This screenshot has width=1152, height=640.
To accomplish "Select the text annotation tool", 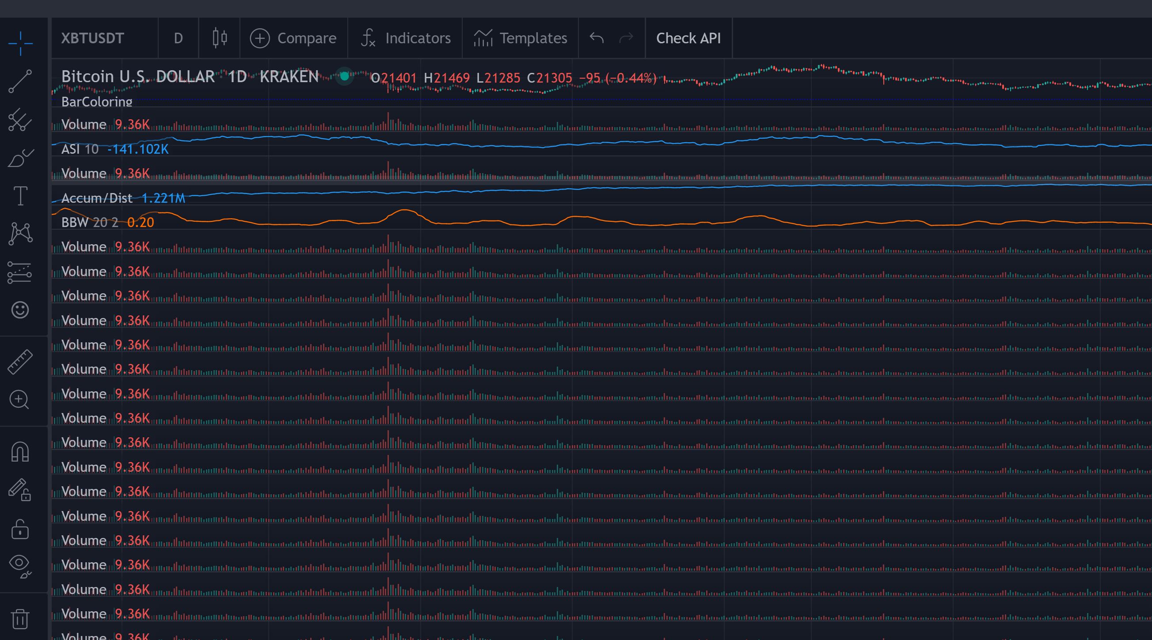I will [x=20, y=196].
